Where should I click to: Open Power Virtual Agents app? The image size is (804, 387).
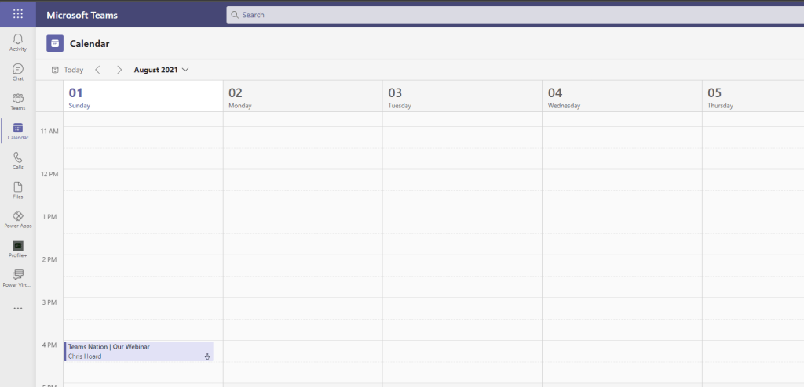pyautogui.click(x=17, y=278)
